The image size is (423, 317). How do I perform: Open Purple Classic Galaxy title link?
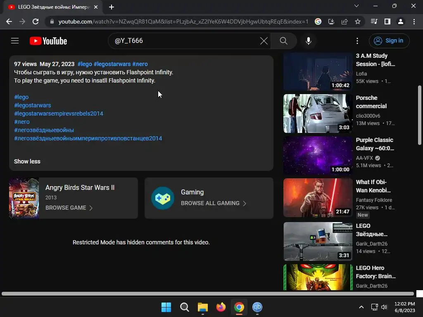coord(375,144)
